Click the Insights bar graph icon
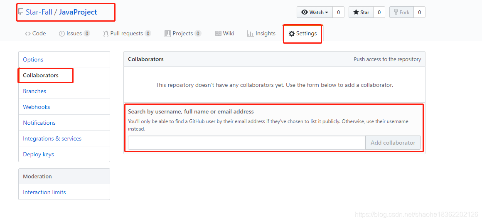The image size is (482, 222). (250, 34)
